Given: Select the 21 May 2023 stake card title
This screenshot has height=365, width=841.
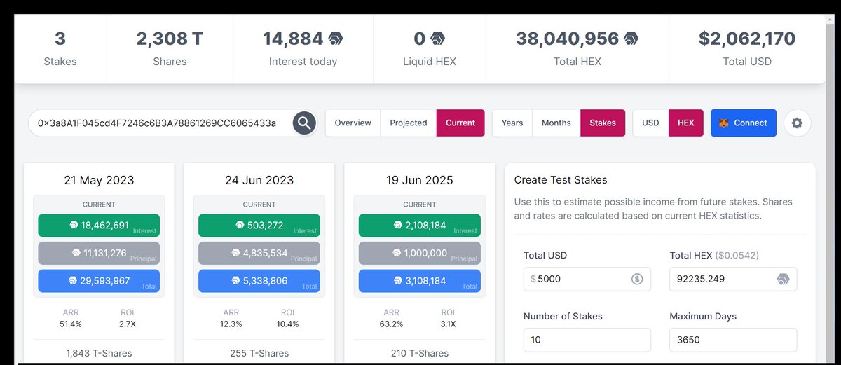Looking at the screenshot, I should [x=99, y=180].
